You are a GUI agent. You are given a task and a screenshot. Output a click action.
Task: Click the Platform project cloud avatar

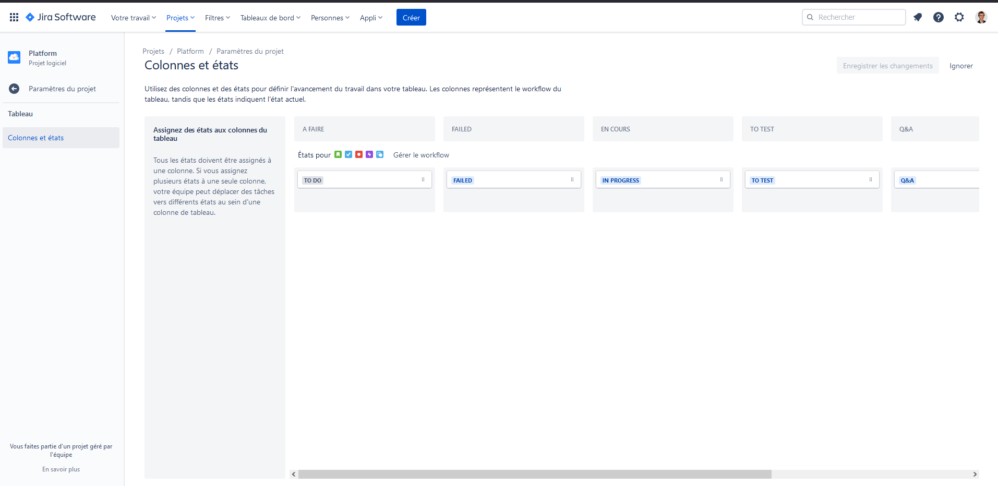coord(14,57)
